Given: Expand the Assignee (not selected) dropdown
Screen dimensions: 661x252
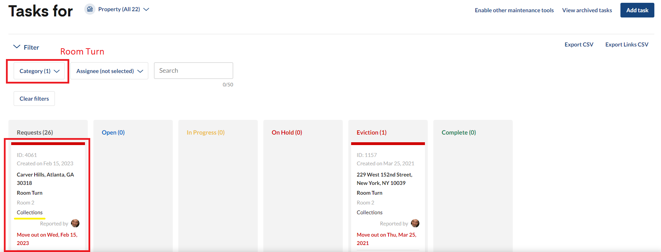Looking at the screenshot, I should (x=109, y=71).
